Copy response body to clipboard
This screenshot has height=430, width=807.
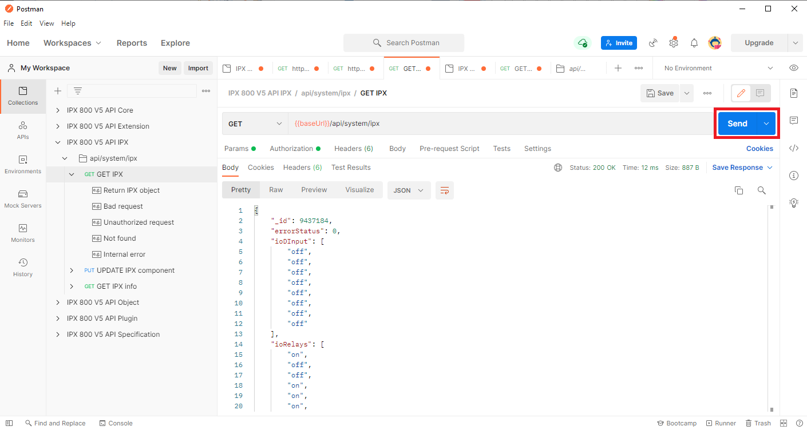[739, 190]
